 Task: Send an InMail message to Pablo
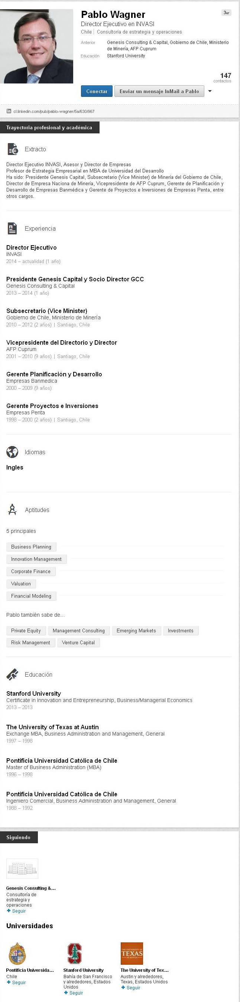[x=159, y=91]
